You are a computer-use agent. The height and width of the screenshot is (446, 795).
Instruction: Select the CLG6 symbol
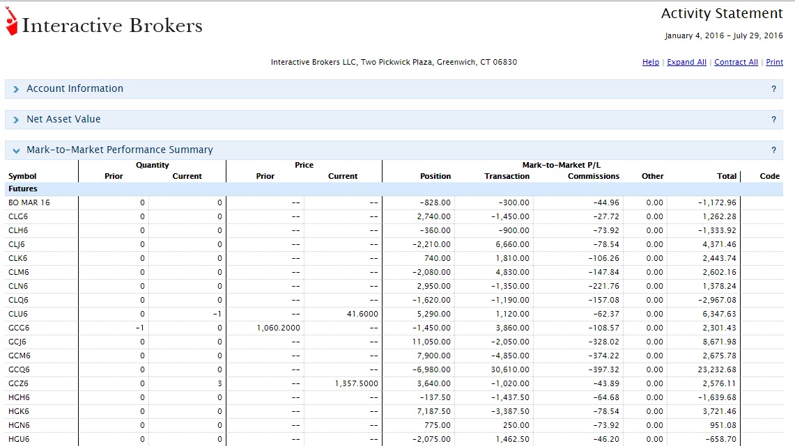click(17, 216)
